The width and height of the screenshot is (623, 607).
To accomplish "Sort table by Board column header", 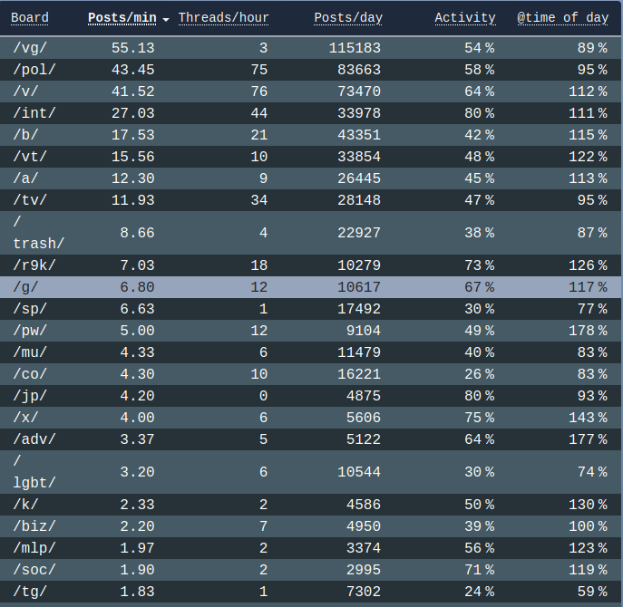I will click(30, 17).
